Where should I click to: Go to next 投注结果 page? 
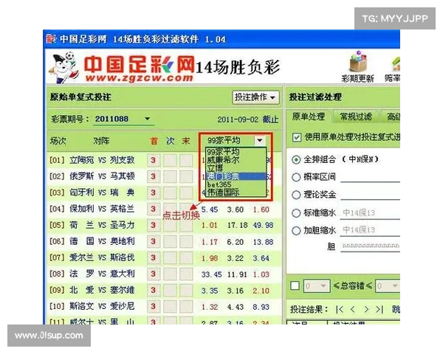[x=366, y=310]
